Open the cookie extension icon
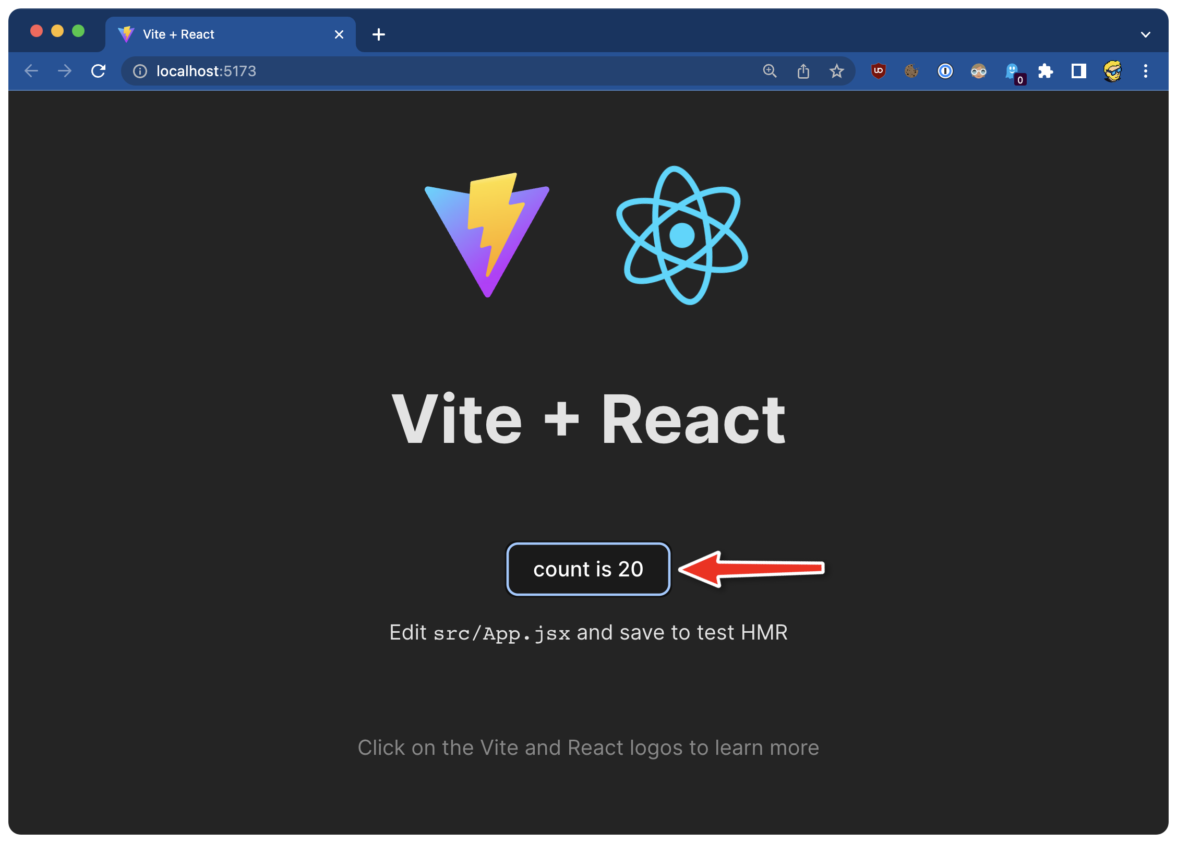 [x=911, y=71]
